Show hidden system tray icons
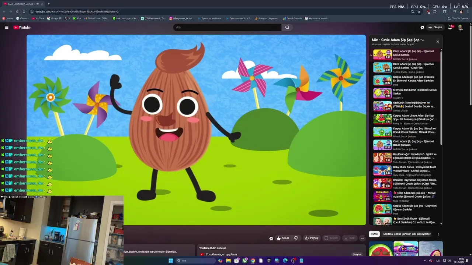 (x=424, y=261)
